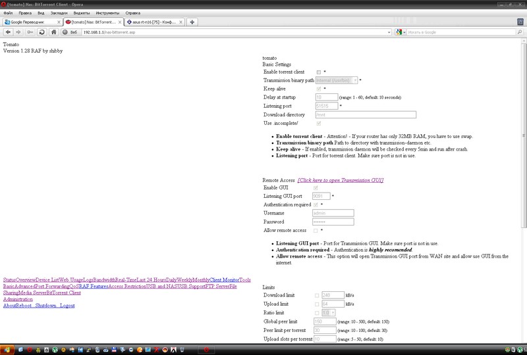Open the BitTorrent Client link
This screenshot has width=527, height=355.
coord(63,293)
